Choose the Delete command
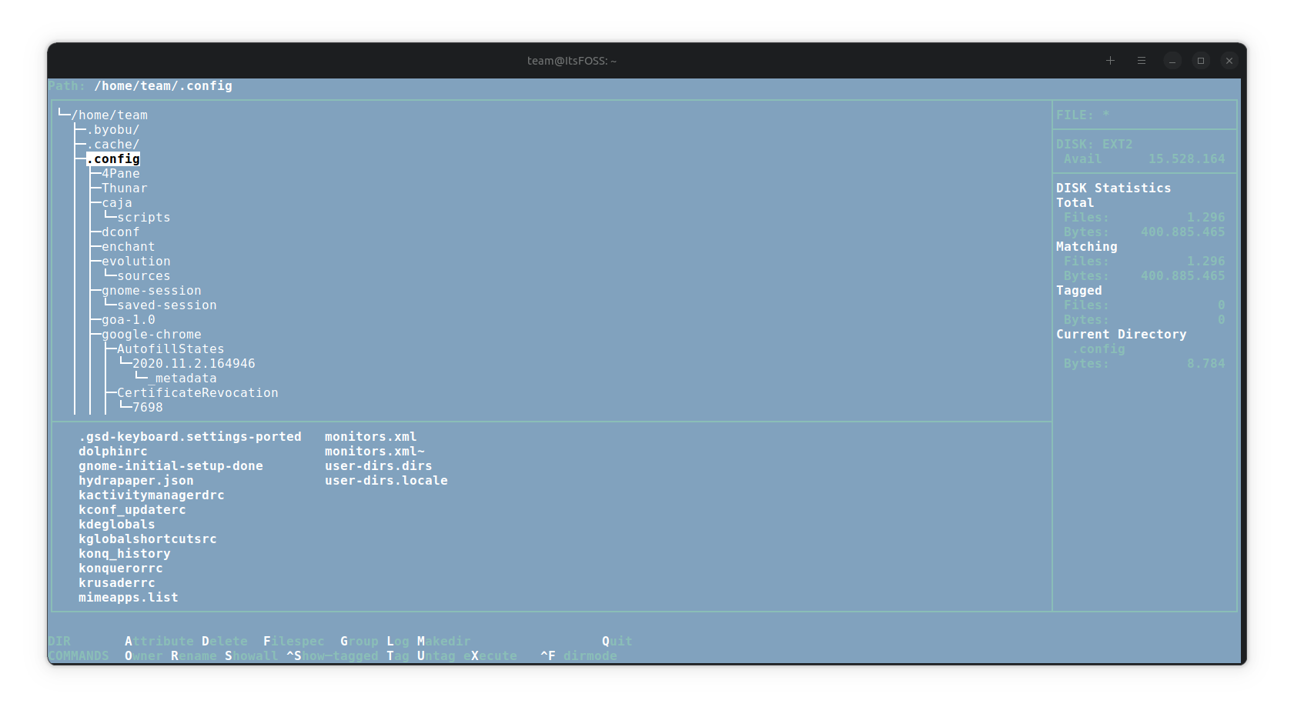1294x717 pixels. click(225, 640)
